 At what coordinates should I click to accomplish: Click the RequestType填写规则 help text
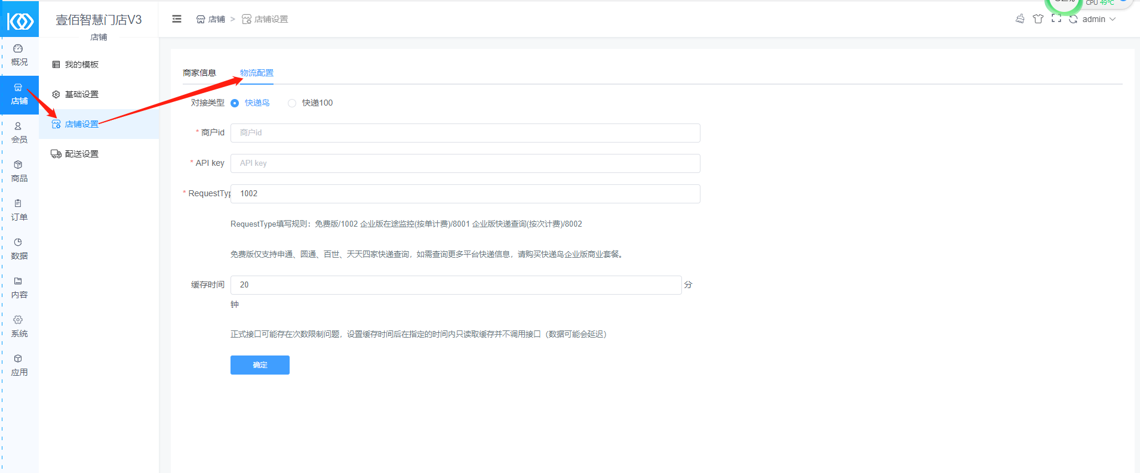(406, 224)
